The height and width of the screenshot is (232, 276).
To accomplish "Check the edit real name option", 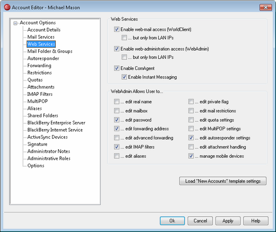I will pos(117,102).
